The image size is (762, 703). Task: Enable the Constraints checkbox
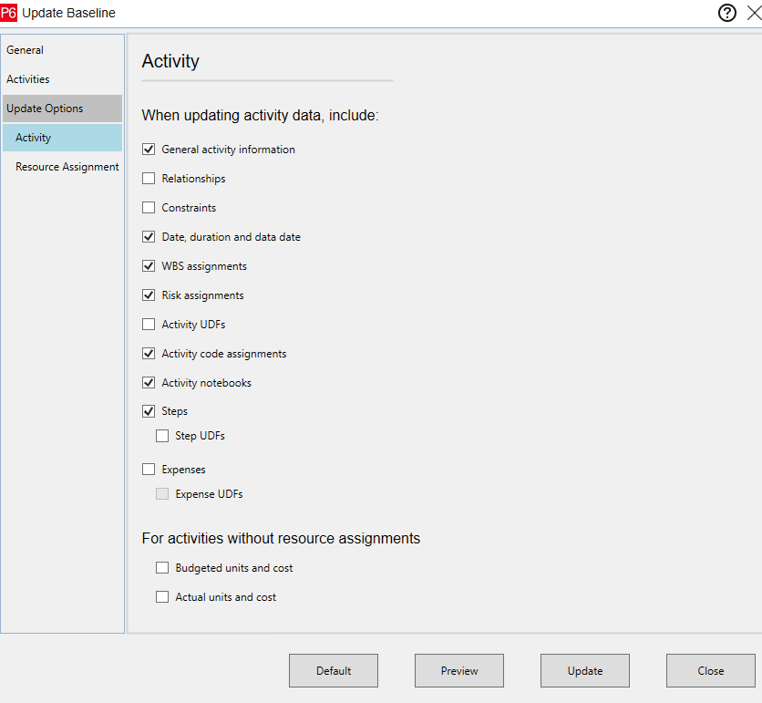[149, 207]
